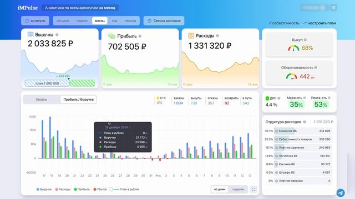Click the Выручка card icon
355x199 pixels.
(31, 34)
